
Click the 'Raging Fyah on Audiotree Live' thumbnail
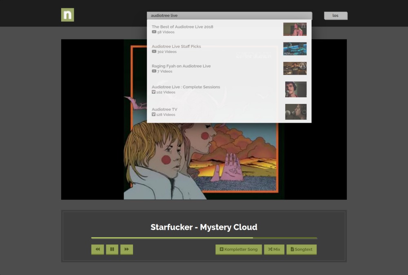tap(295, 68)
